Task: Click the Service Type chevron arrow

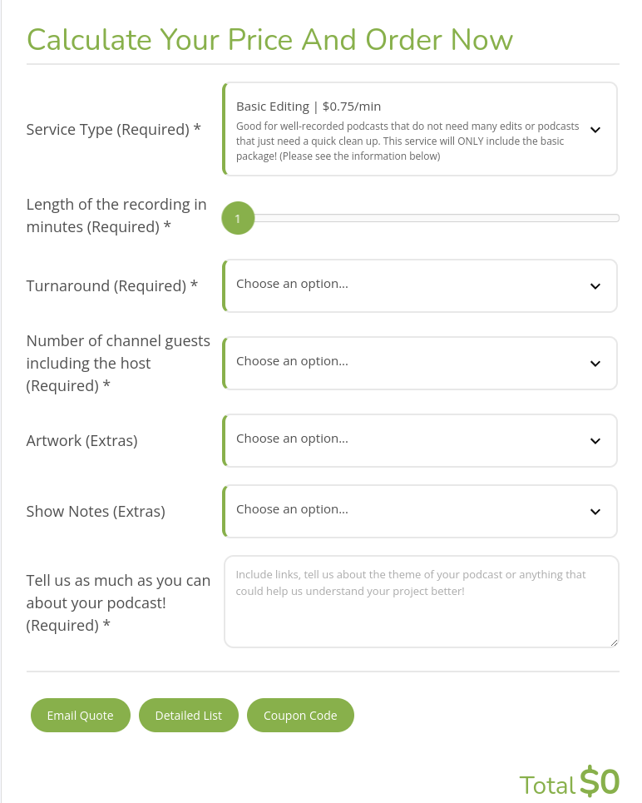Action: coord(595,130)
